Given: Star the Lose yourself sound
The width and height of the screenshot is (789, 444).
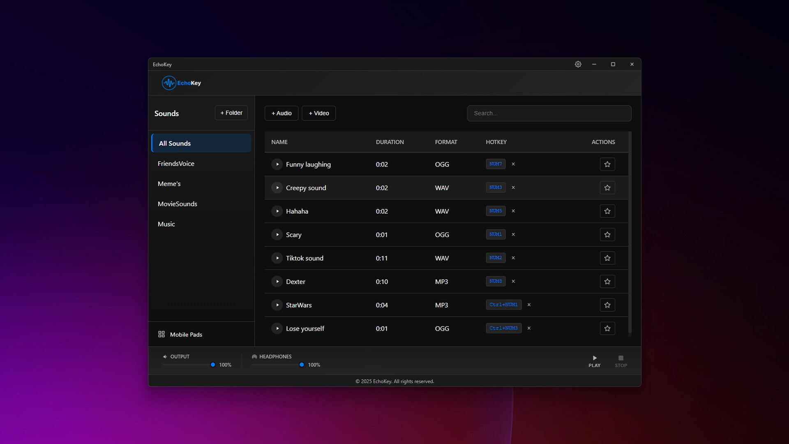Looking at the screenshot, I should 607,328.
